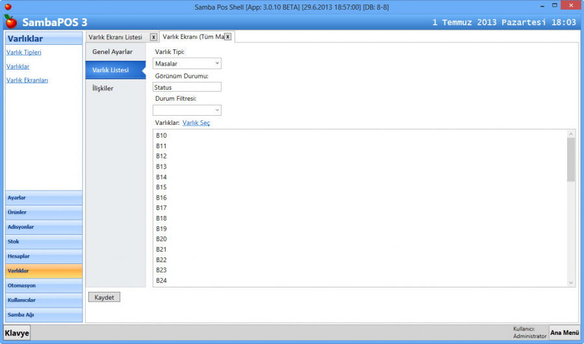Select the Genel Ayarlar section

(112, 51)
